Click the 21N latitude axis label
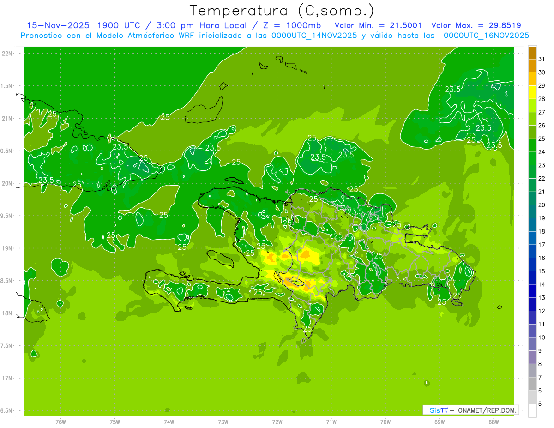 tap(8, 118)
